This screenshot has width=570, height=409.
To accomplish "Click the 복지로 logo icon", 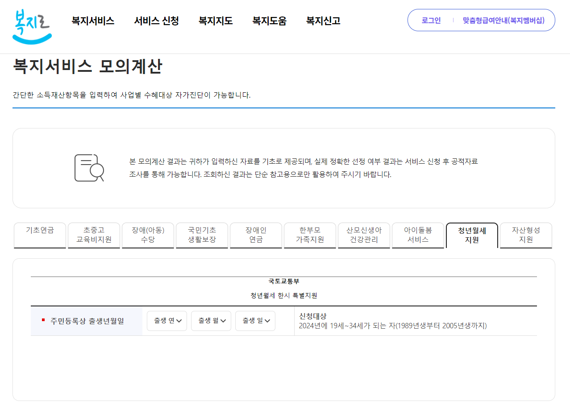I will point(32,26).
